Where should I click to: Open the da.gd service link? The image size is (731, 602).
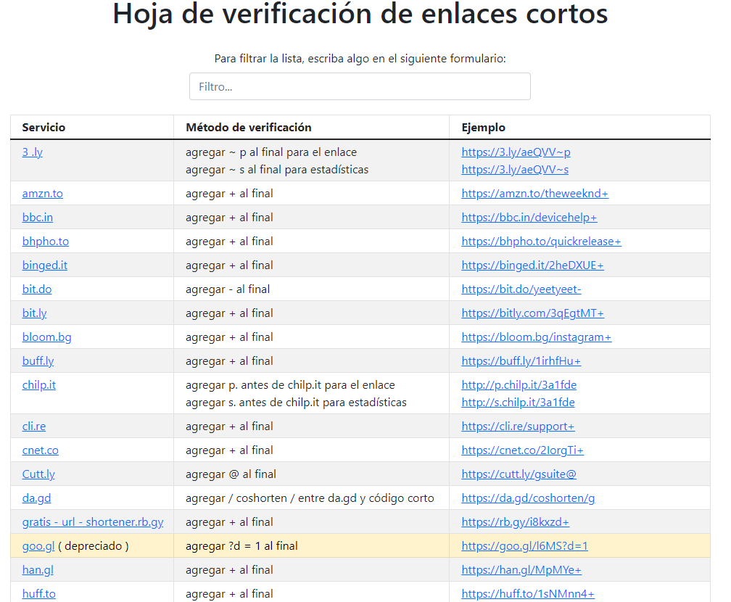(x=36, y=498)
